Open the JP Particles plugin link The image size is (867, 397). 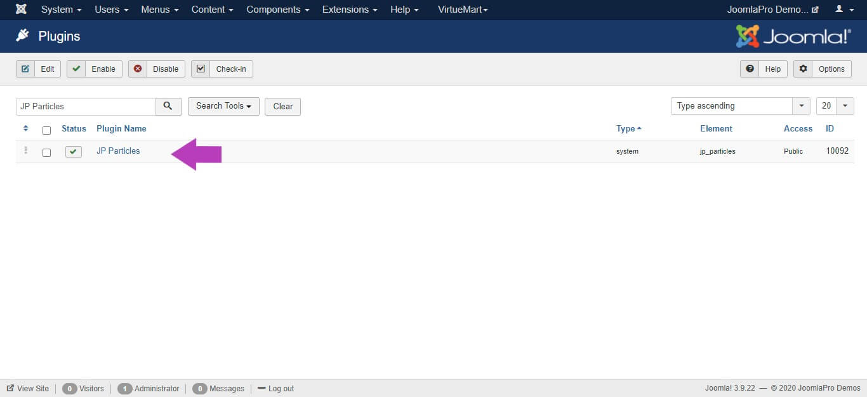click(x=118, y=151)
